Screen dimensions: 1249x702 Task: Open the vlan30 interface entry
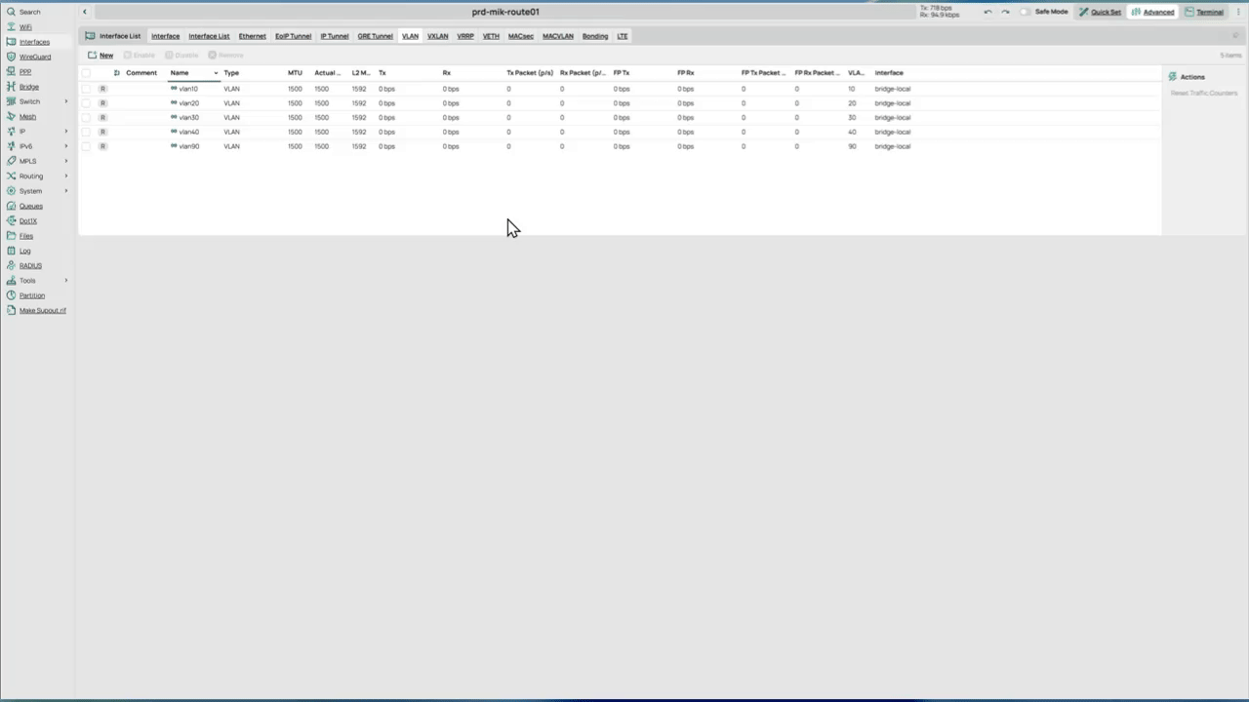pos(188,118)
